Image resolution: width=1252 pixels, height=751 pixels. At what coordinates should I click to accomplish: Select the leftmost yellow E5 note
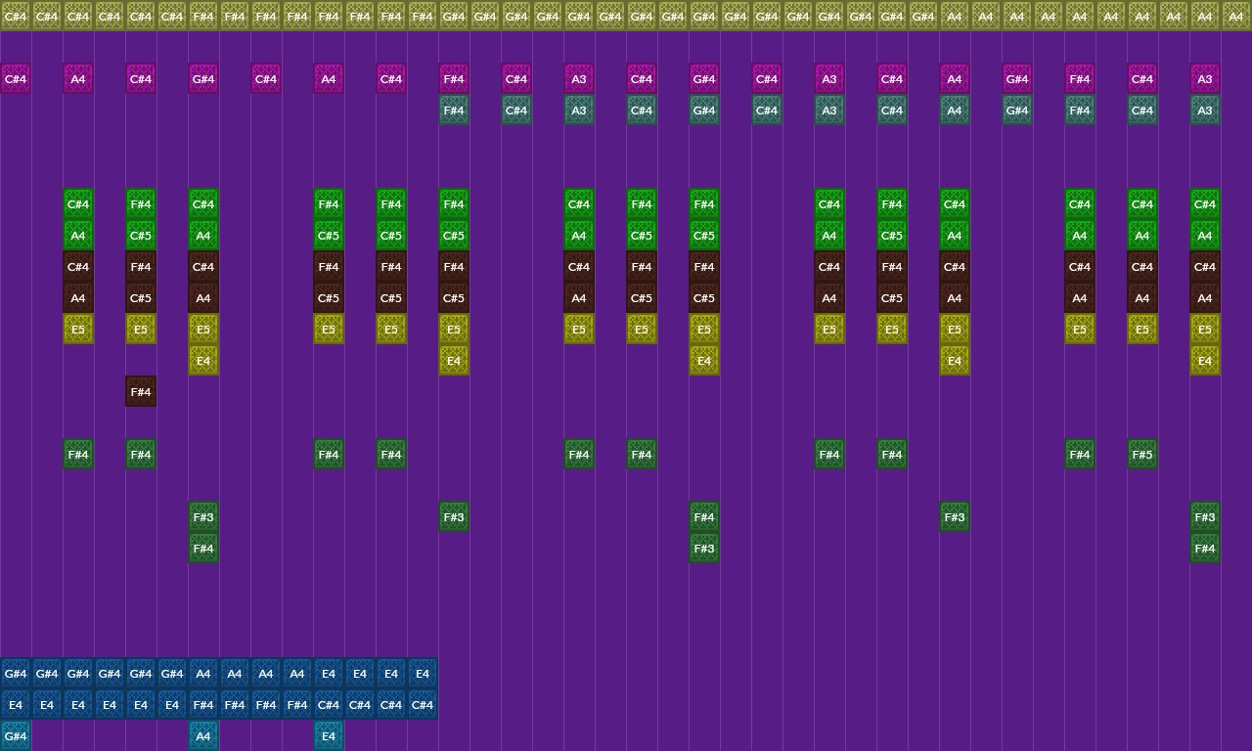click(x=78, y=330)
